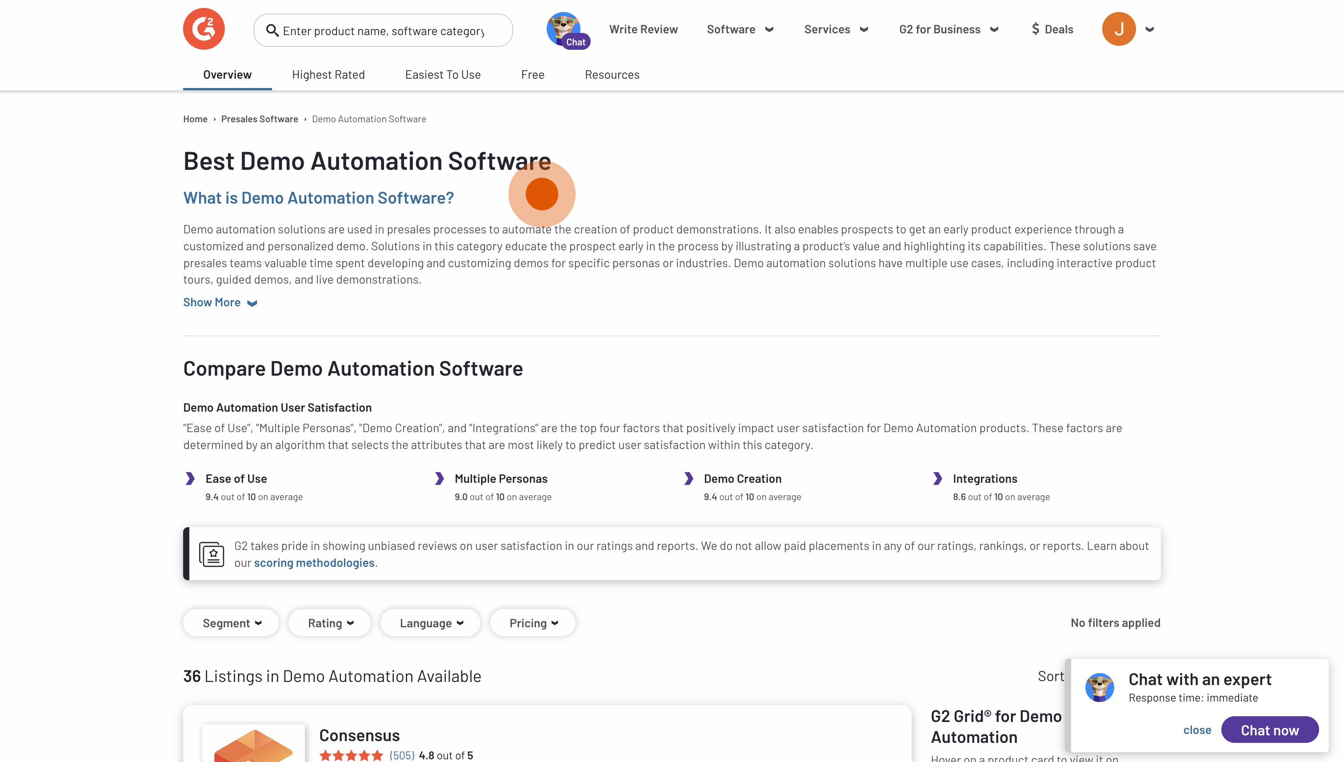Open the Segment filter dropdown
This screenshot has height=762, width=1344.
(x=231, y=623)
